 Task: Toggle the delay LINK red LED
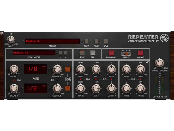pyautogui.click(x=14, y=80)
